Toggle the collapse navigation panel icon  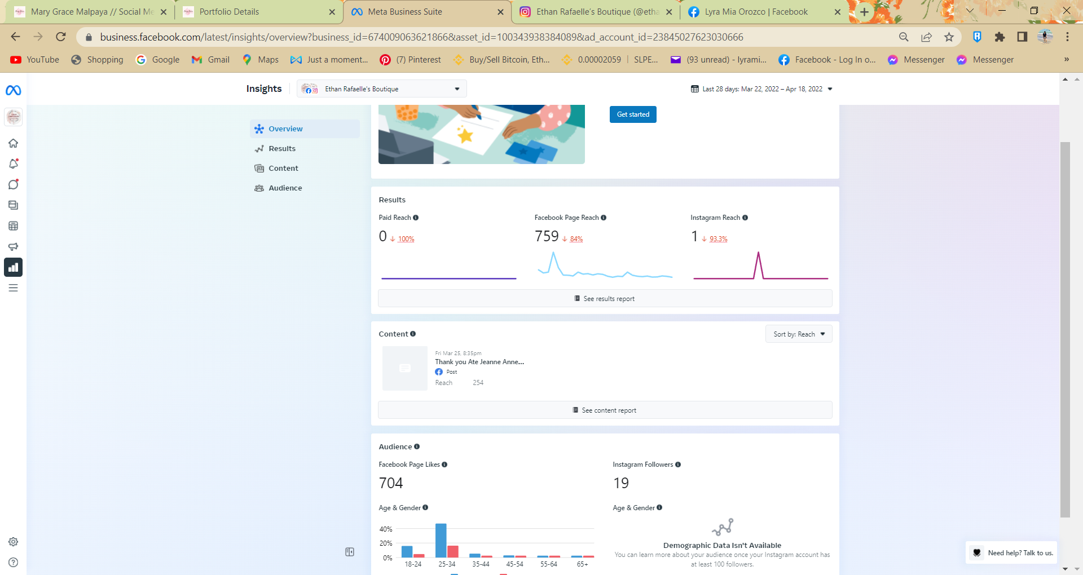(x=350, y=552)
